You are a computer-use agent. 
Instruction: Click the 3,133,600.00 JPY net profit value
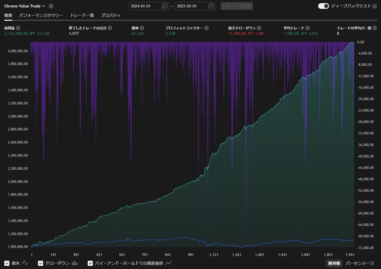coord(20,33)
